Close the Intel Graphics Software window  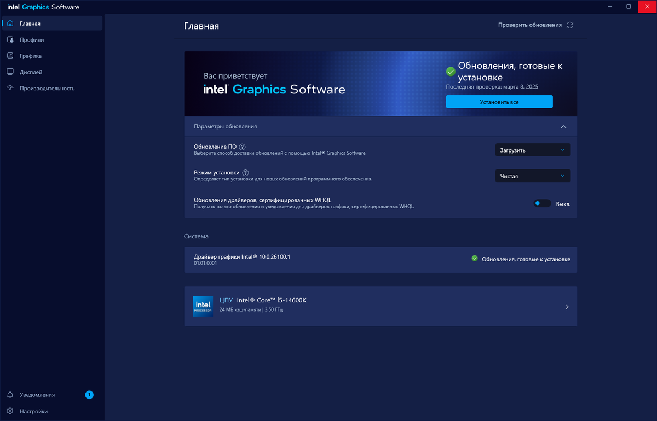pyautogui.click(x=647, y=7)
